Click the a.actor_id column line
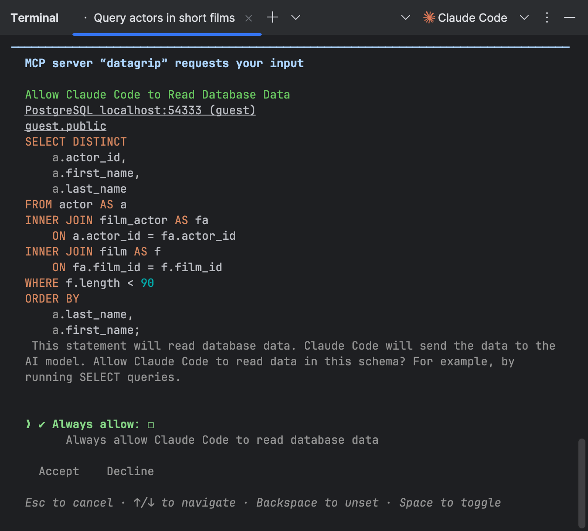588x531 pixels. 89,157
